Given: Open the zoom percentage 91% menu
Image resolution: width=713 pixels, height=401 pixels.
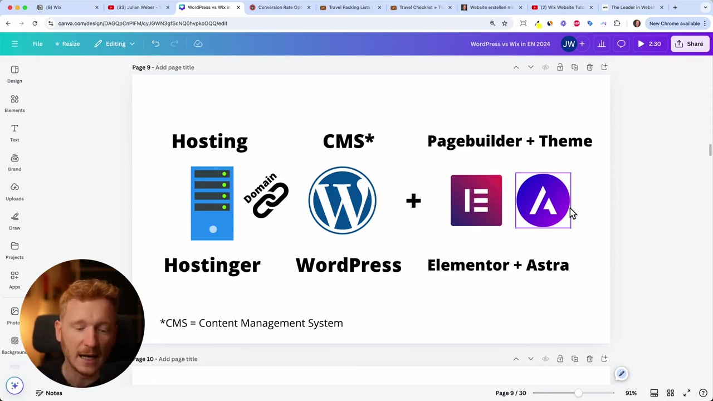Looking at the screenshot, I should [x=631, y=393].
